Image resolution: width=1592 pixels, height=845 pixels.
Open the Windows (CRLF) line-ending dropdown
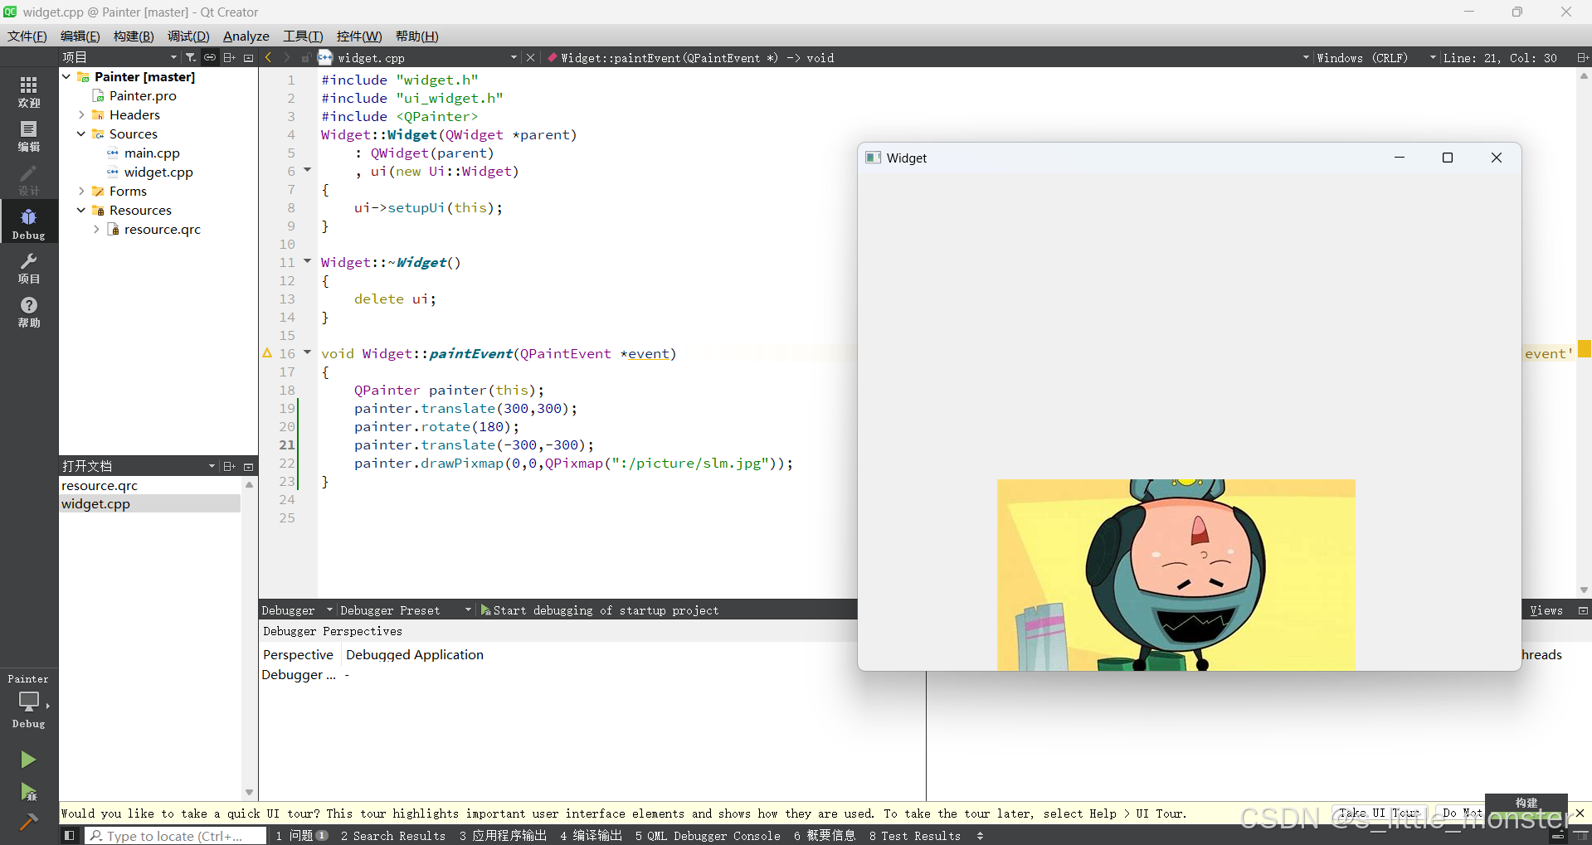pos(1432,57)
